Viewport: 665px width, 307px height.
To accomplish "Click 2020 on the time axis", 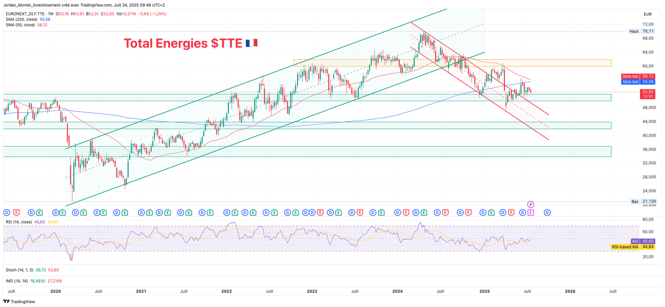I will point(55,290).
